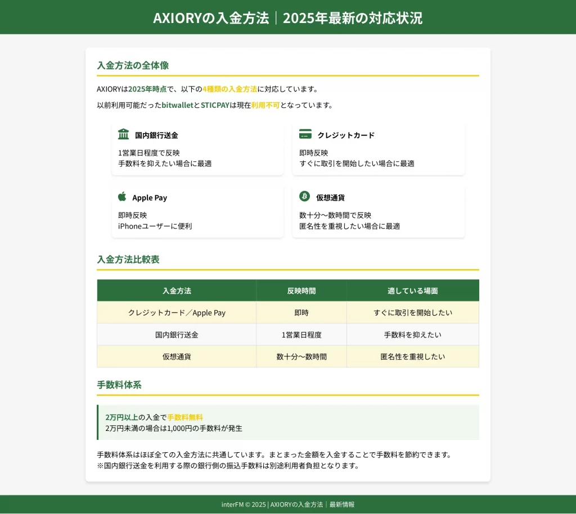Image resolution: width=576 pixels, height=514 pixels.
Task: Click the green bitwallet text
Action: click(177, 105)
